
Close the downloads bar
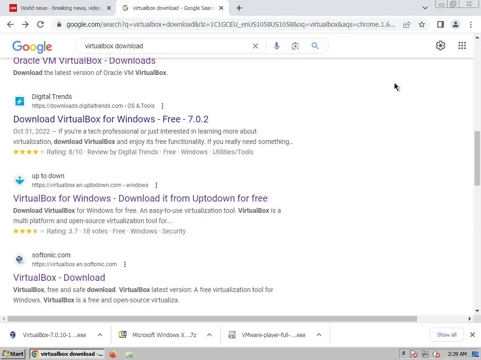[x=473, y=335]
